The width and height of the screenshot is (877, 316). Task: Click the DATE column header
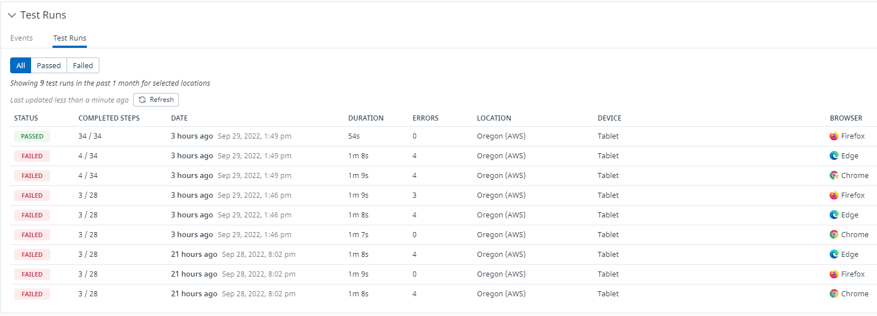click(179, 118)
